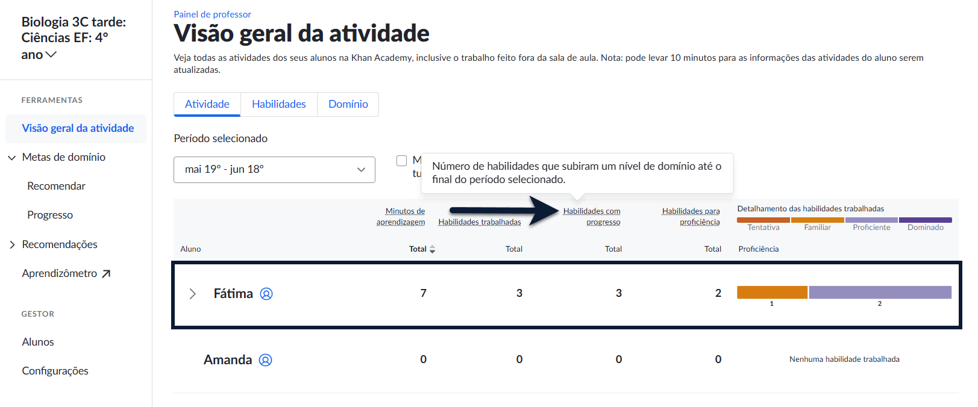Open the date range dropdown mai 19° - jun 18°

pyautogui.click(x=274, y=170)
